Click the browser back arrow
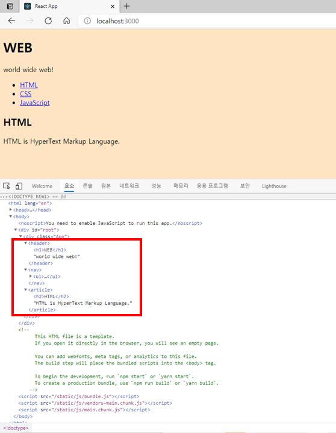336x433 pixels. [x=11, y=20]
